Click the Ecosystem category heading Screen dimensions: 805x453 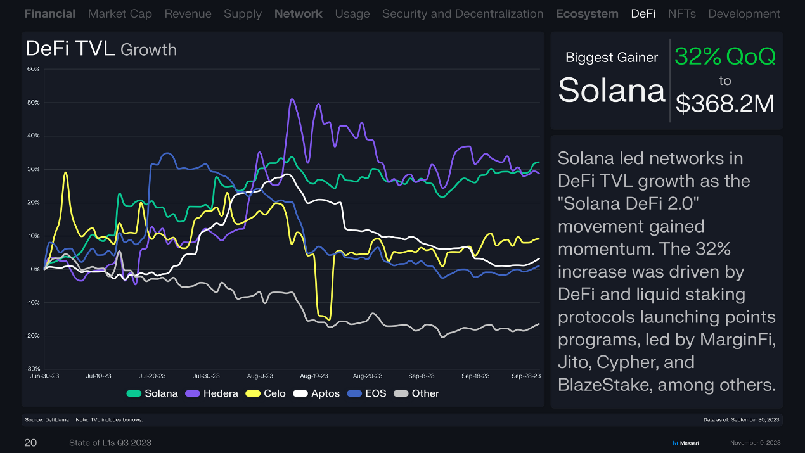click(586, 13)
